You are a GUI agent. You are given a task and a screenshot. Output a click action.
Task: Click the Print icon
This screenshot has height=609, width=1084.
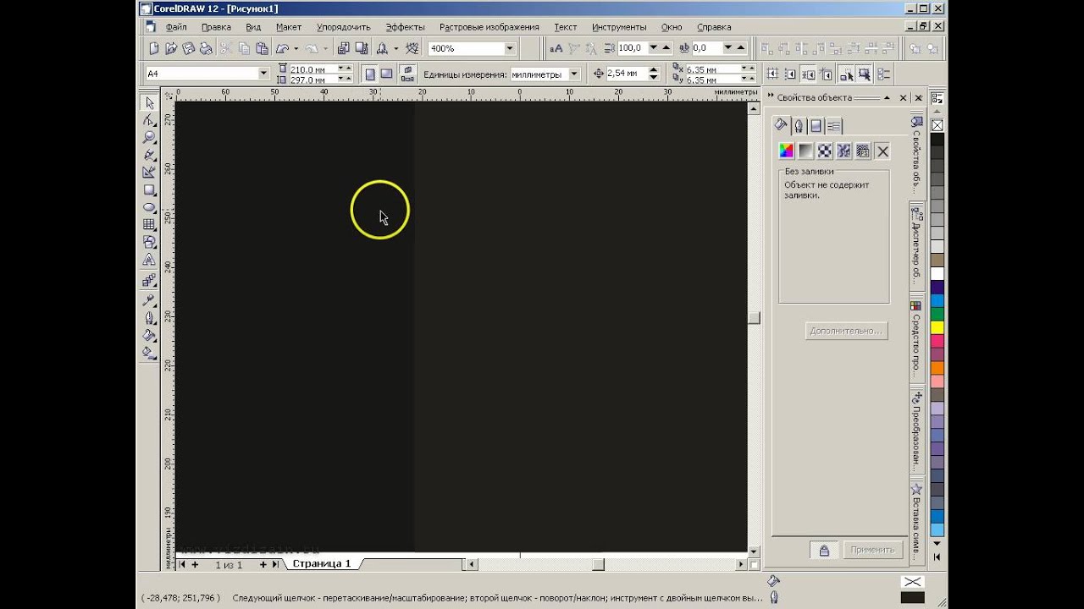tap(207, 48)
